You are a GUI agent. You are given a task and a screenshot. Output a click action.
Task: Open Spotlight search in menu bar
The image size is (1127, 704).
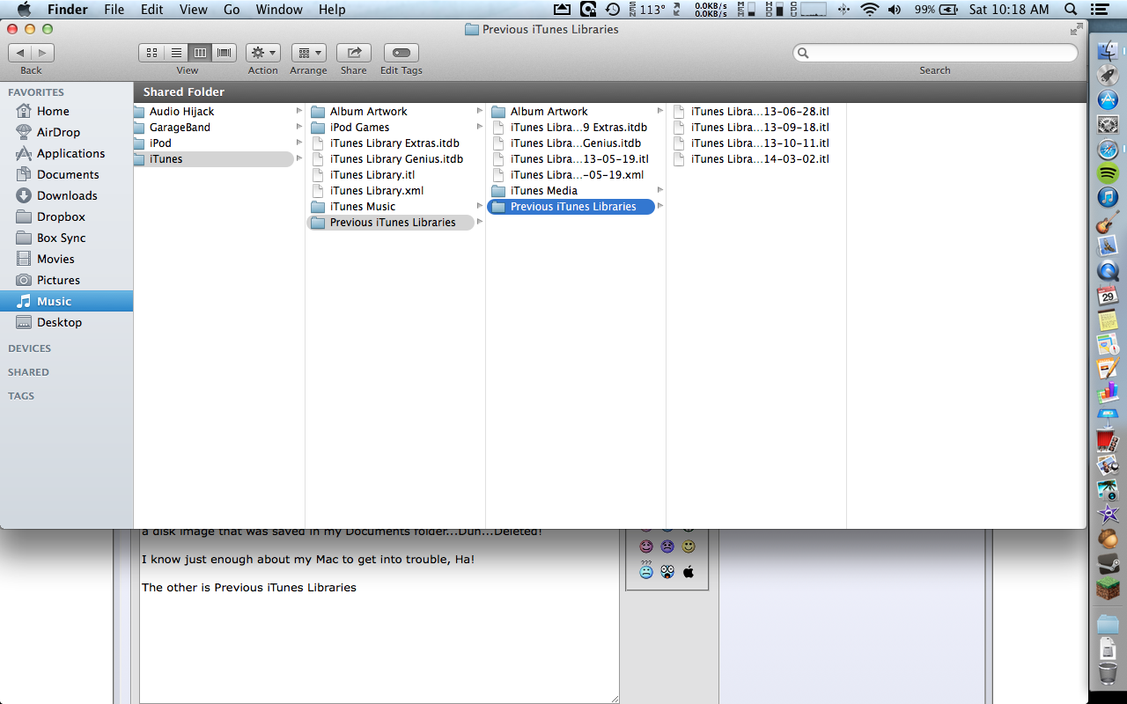[1071, 10]
